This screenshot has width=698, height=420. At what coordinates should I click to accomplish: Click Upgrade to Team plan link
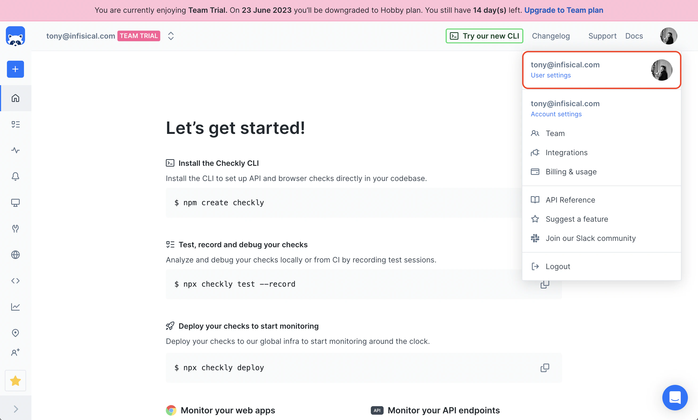coord(564,10)
